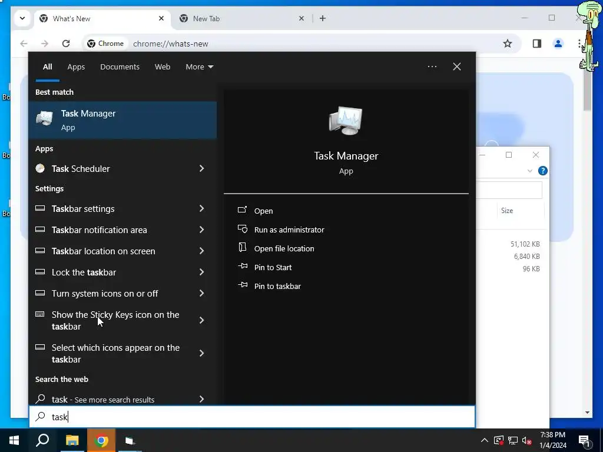Open the Chrome tab search dropdown

coord(22,18)
